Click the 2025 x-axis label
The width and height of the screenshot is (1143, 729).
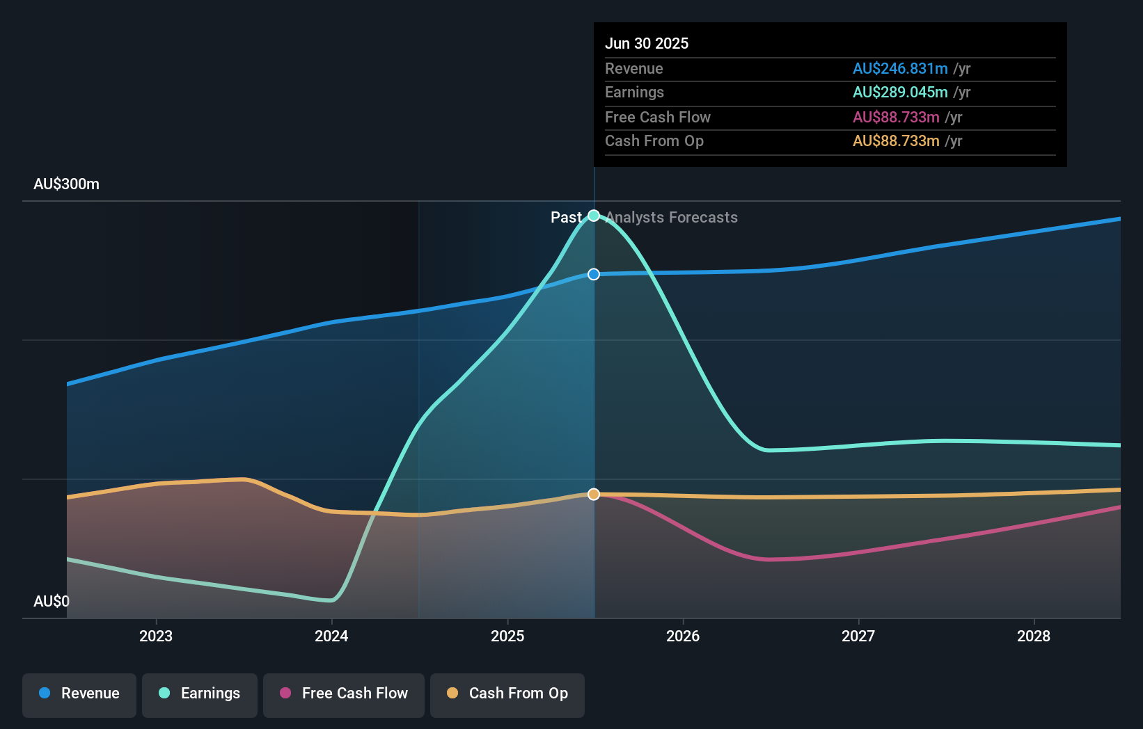point(507,636)
